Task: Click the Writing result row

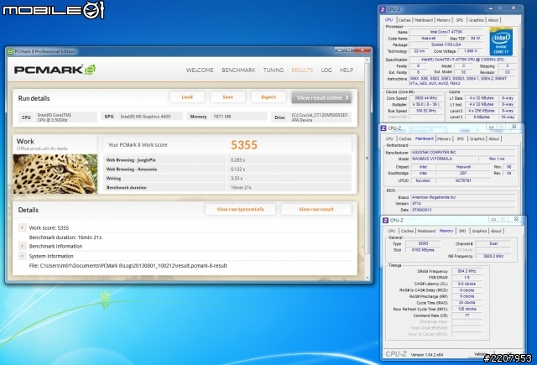Action: pyautogui.click(x=227, y=179)
